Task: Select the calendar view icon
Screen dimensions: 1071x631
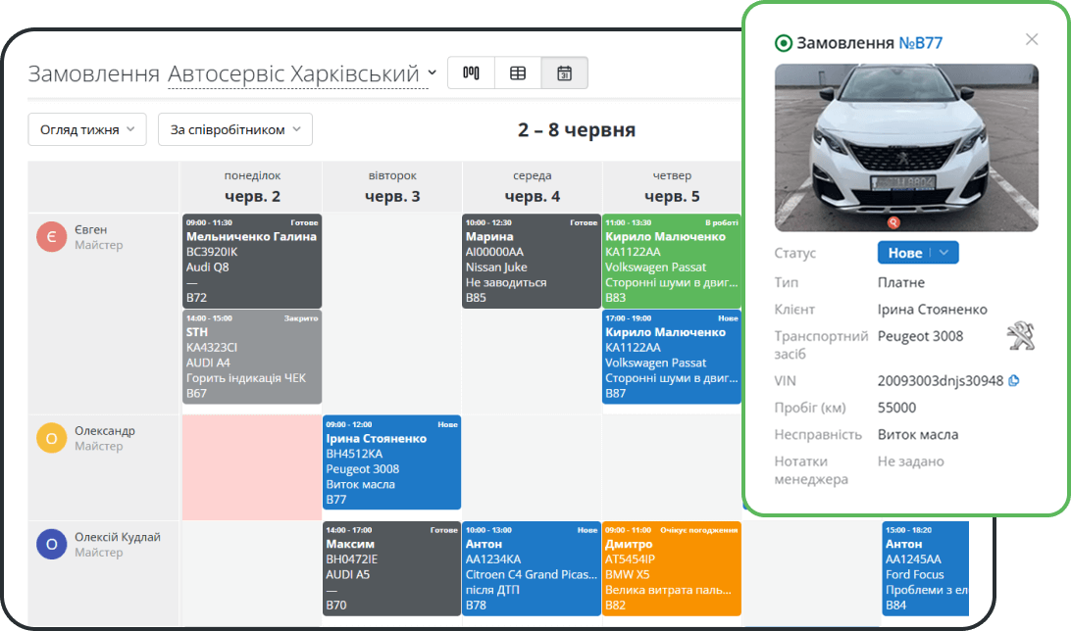Action: point(564,73)
